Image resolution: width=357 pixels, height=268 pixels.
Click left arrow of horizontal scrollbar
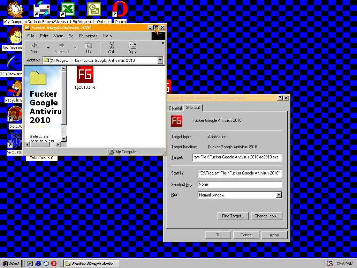pyautogui.click(x=27, y=144)
